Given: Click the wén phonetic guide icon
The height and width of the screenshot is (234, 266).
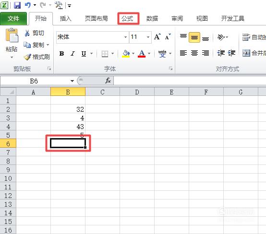Looking at the screenshot, I should [x=162, y=54].
